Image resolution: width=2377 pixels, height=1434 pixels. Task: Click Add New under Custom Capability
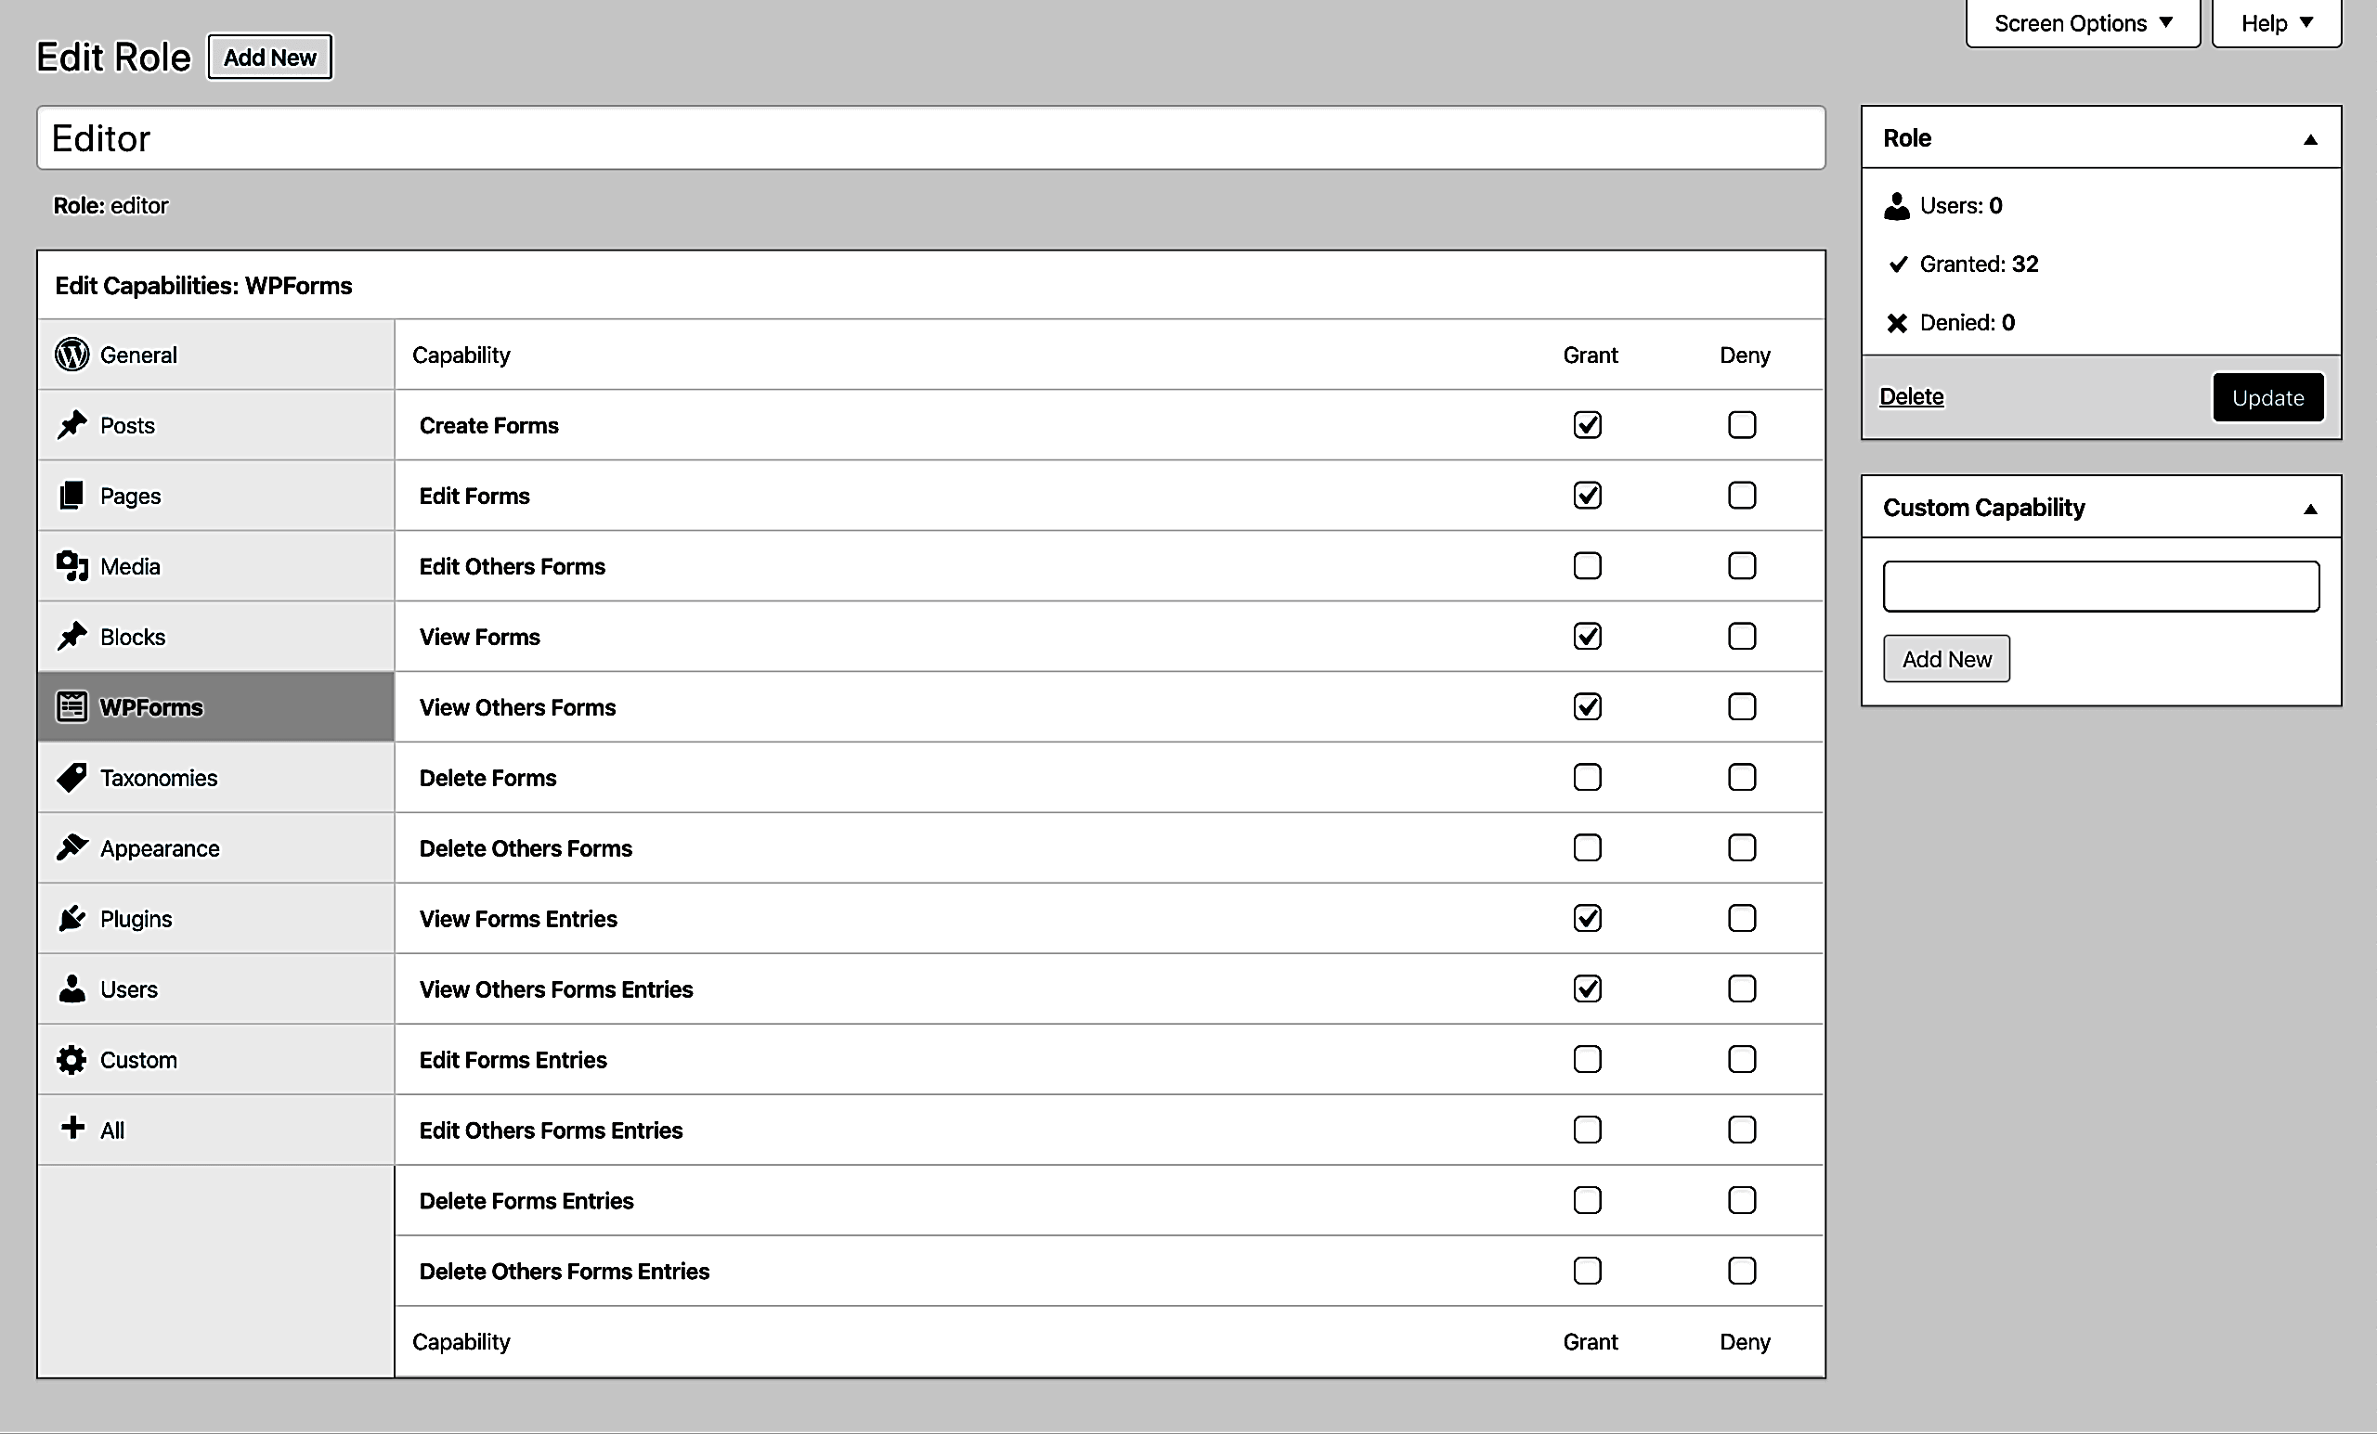pos(1946,659)
